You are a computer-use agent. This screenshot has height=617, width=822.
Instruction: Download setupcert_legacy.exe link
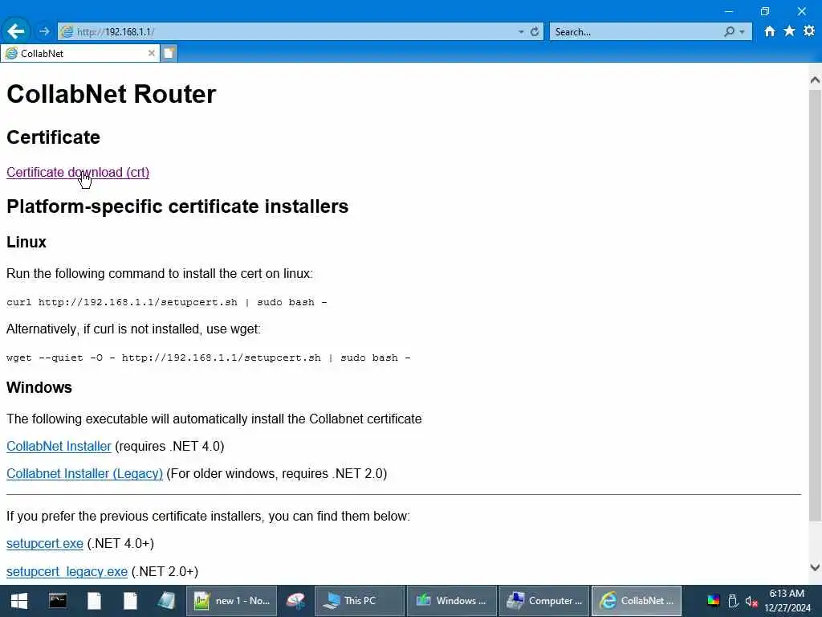(x=67, y=571)
